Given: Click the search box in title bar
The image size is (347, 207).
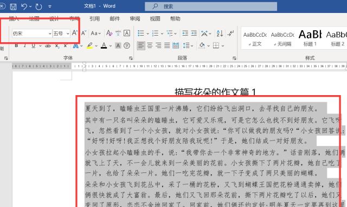Looking at the screenshot, I should [211, 6].
